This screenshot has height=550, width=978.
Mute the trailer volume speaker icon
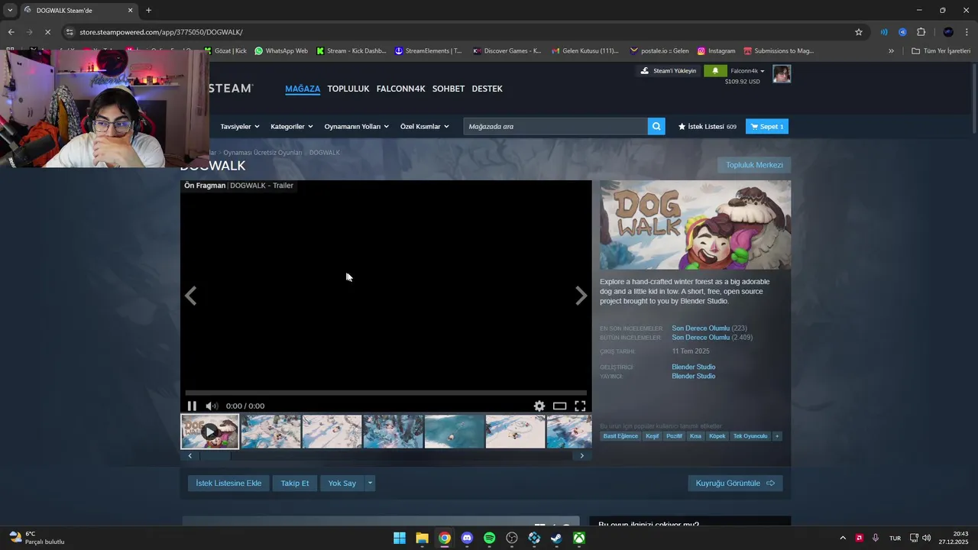[x=212, y=406]
